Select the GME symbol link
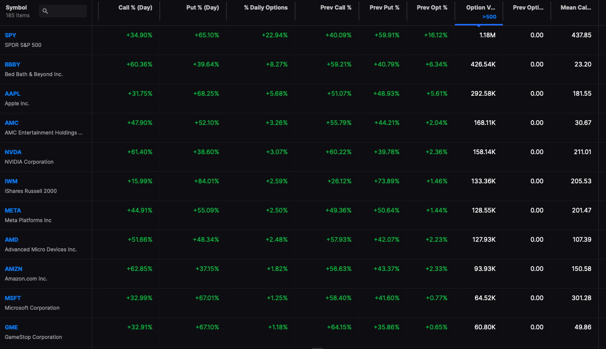606x349 pixels. 12,327
